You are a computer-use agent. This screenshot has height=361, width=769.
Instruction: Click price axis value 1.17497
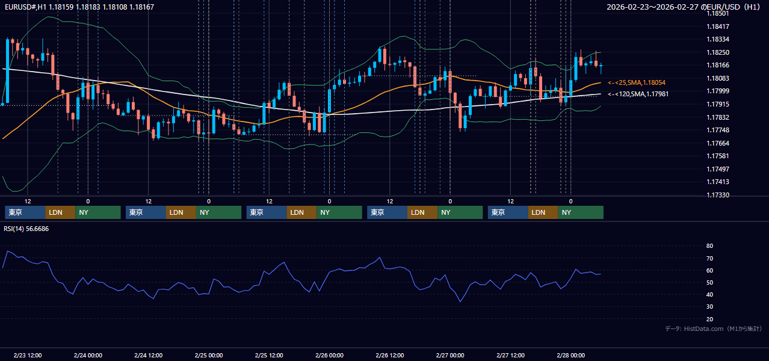pos(717,169)
